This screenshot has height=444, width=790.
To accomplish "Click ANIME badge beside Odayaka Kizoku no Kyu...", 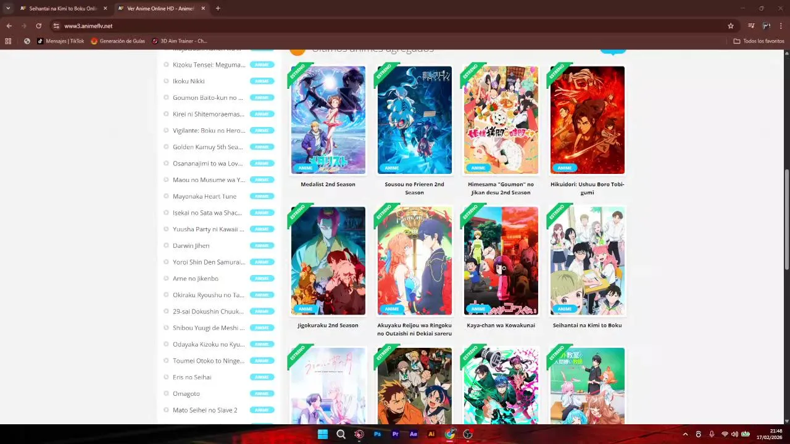I will pos(262,344).
